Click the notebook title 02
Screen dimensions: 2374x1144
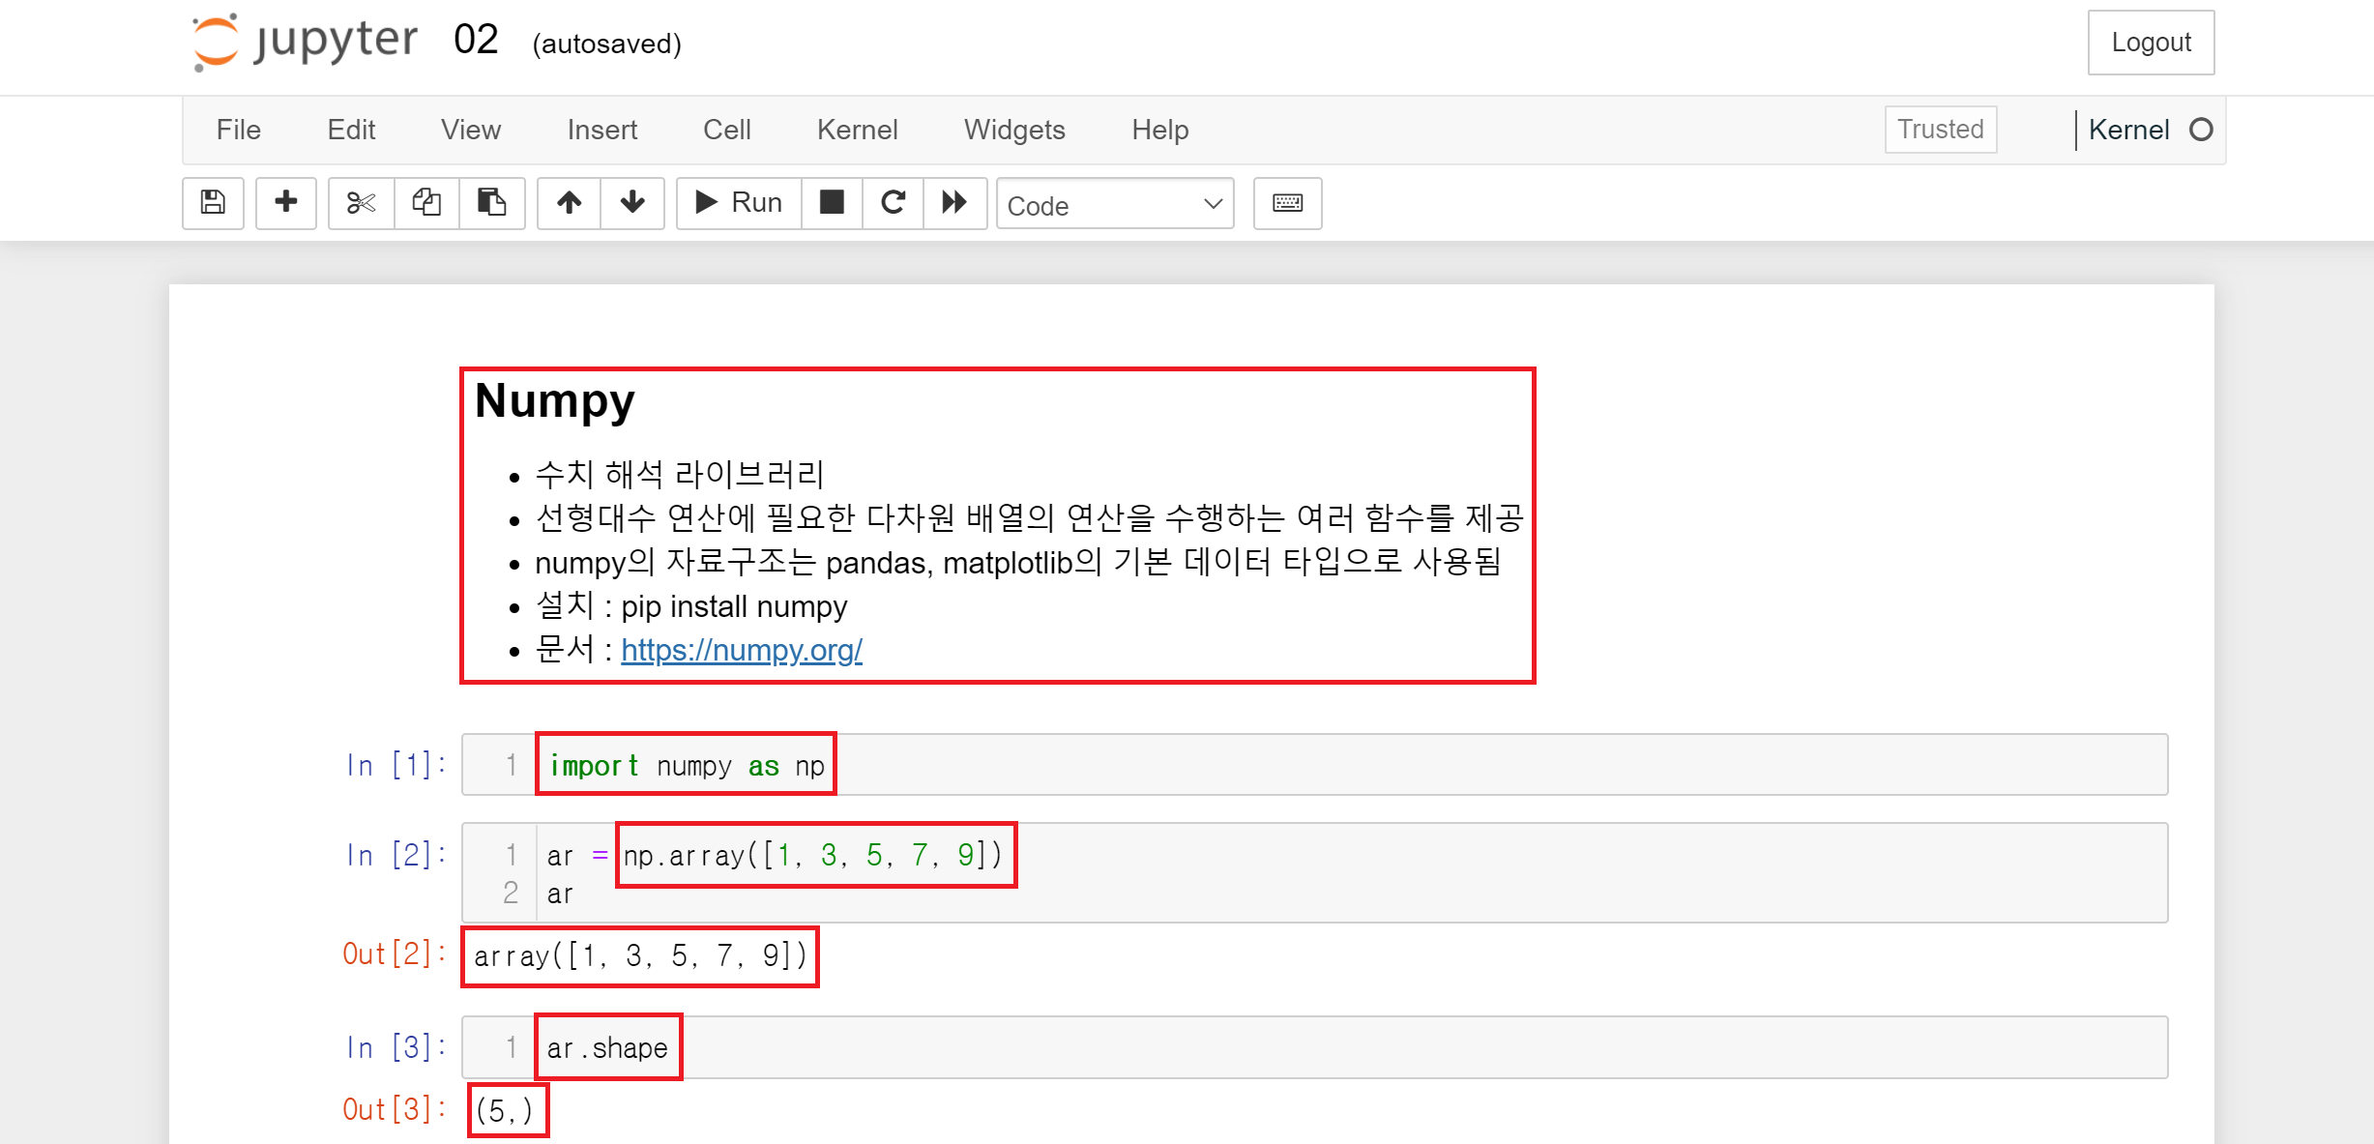tap(475, 41)
